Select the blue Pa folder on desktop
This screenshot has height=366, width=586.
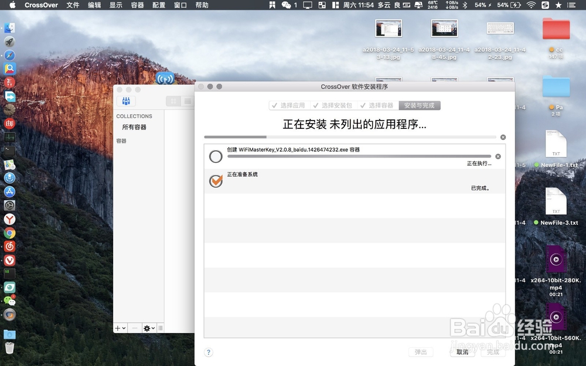[556, 87]
